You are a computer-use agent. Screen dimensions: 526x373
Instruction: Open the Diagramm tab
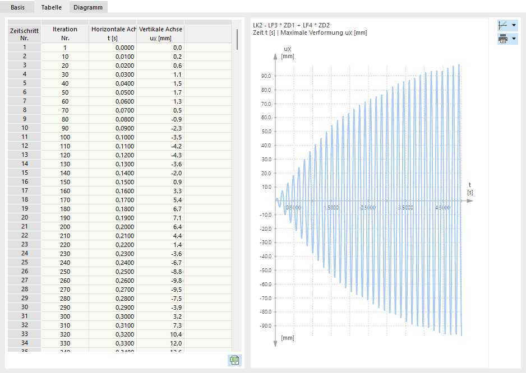[x=88, y=7]
